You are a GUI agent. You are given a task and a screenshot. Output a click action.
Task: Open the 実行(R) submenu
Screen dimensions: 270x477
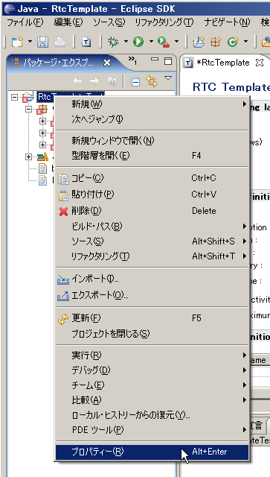(x=152, y=356)
